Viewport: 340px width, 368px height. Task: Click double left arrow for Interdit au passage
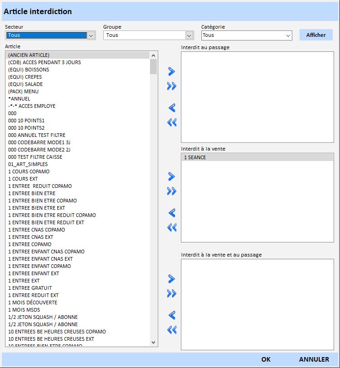tap(171, 122)
